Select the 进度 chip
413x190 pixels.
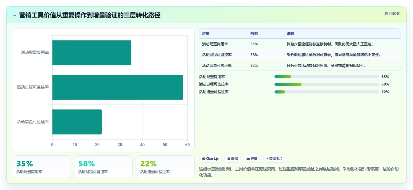[x=252, y=158]
